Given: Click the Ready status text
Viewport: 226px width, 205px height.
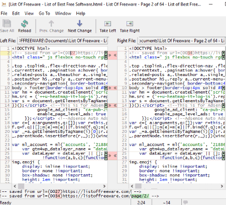Looking at the screenshot, I should [6, 202].
